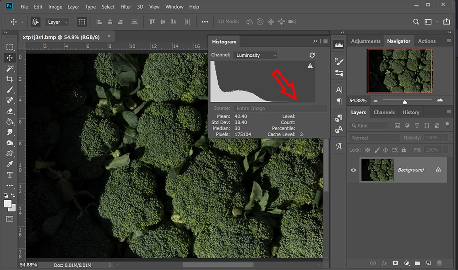The height and width of the screenshot is (270, 458).
Task: Open the Layer auto-select dropdown
Action: 57,22
